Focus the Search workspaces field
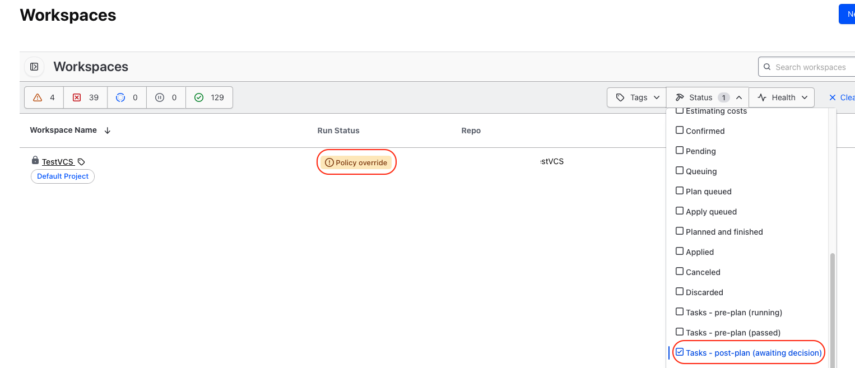855x368 pixels. 811,67
